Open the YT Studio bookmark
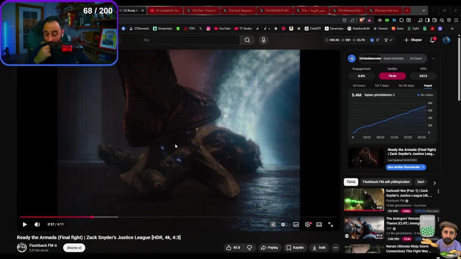Image resolution: width=461 pixels, height=259 pixels. (243, 28)
